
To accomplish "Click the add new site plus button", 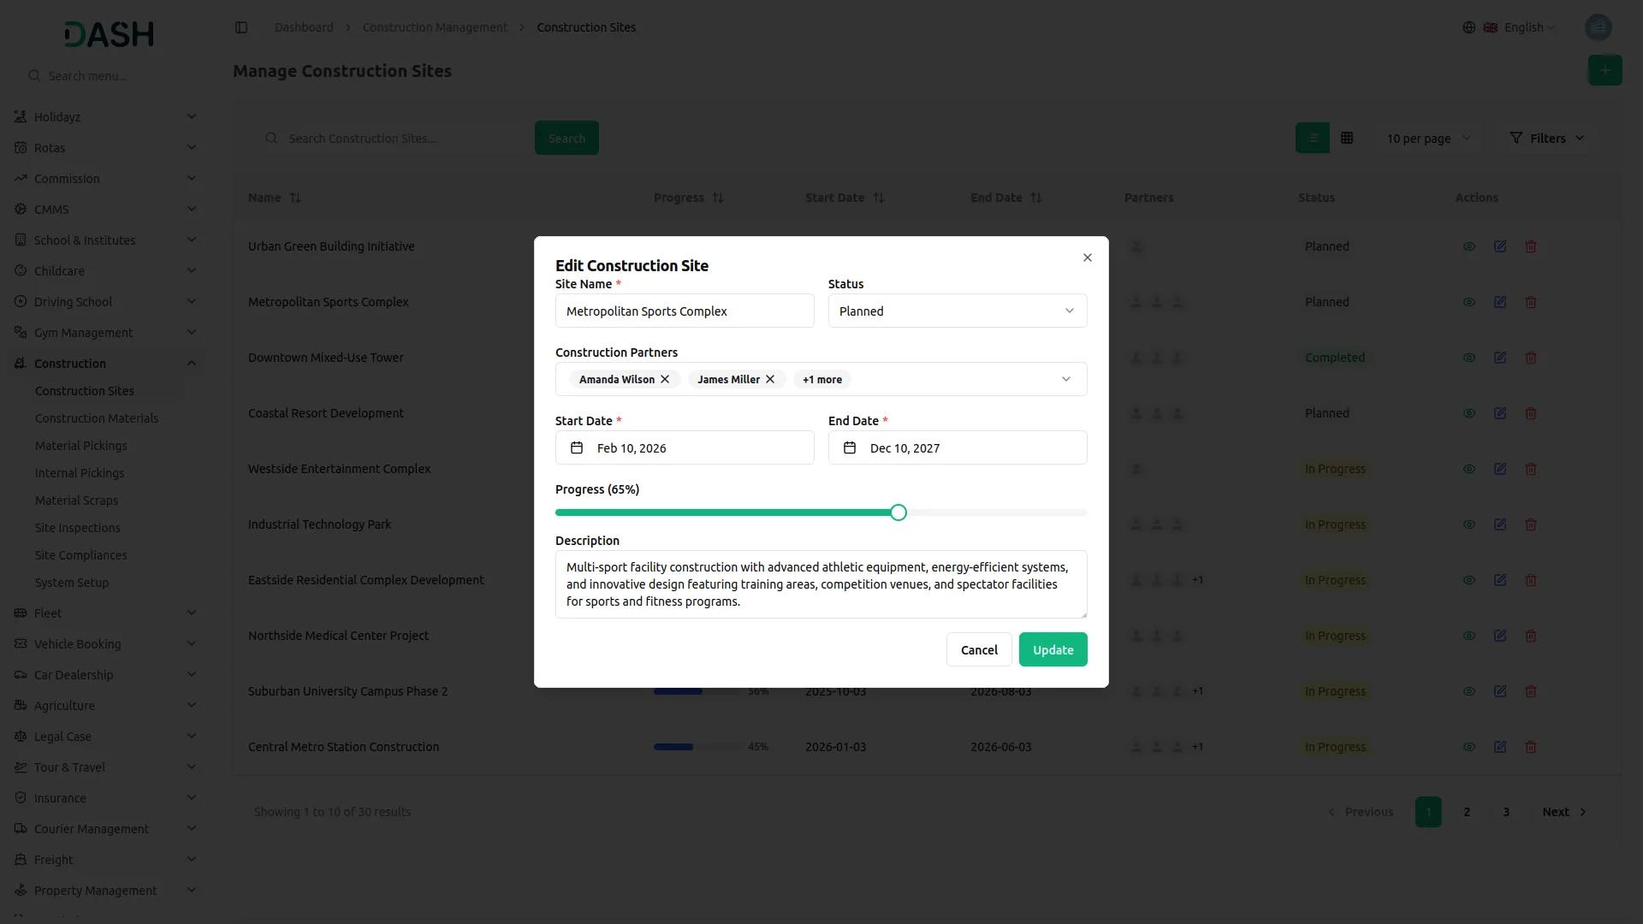I will (x=1605, y=70).
